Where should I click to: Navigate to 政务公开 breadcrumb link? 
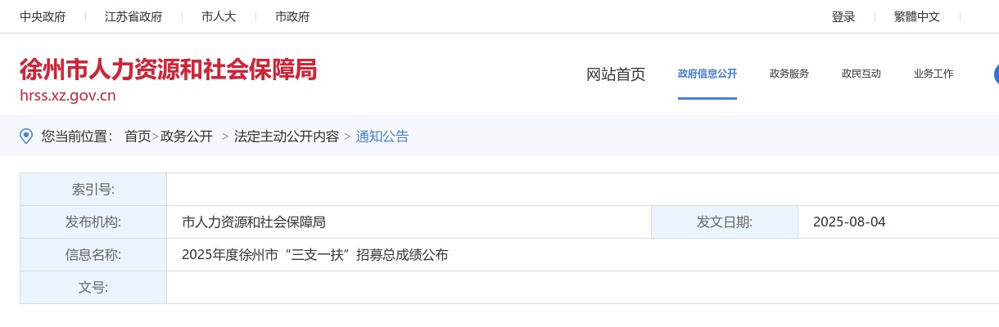point(187,137)
